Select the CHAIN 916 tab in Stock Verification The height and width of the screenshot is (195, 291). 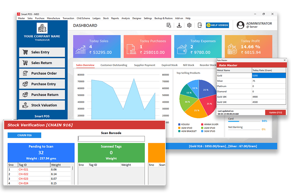[24, 135]
